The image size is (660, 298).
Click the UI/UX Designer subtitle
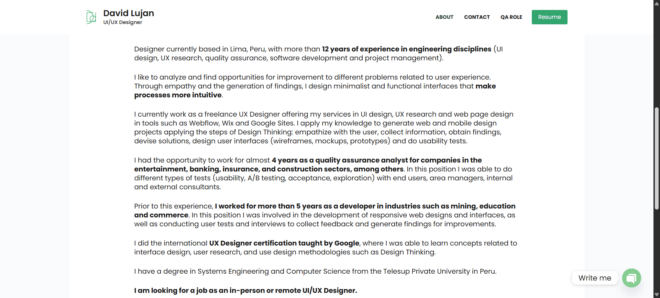[123, 22]
